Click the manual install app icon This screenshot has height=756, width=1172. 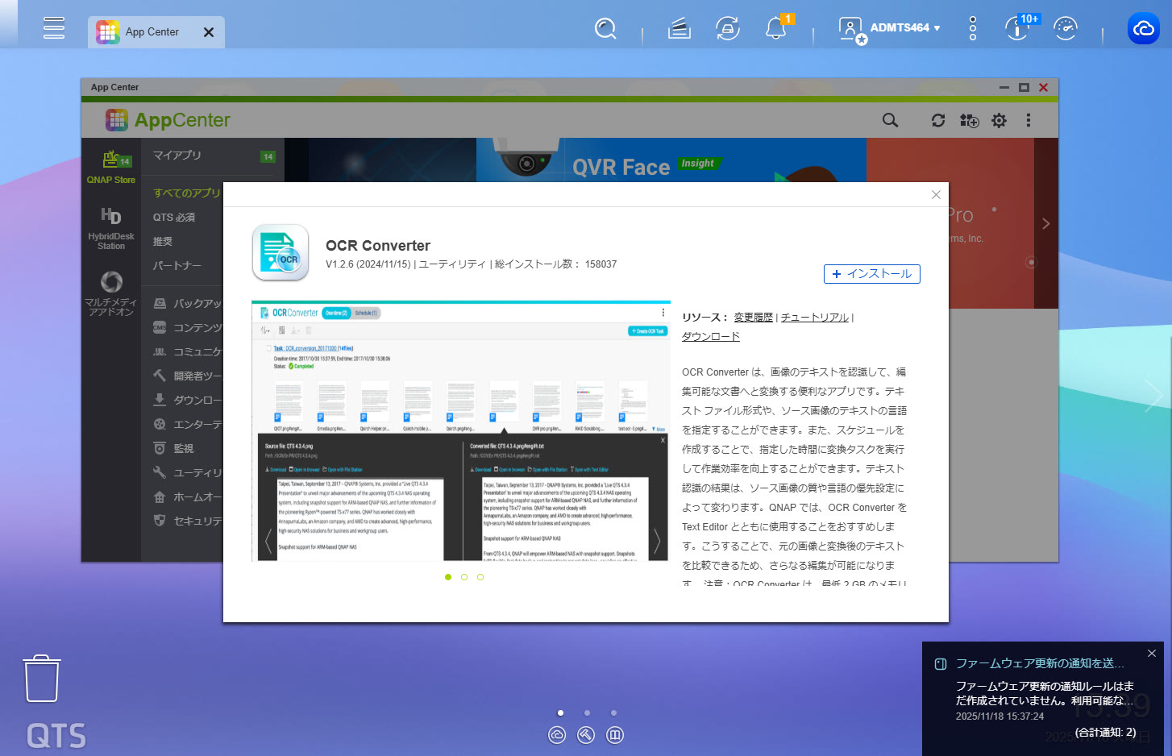[969, 120]
